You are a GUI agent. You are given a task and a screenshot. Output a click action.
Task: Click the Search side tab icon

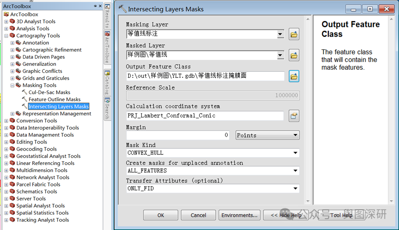[108, 100]
